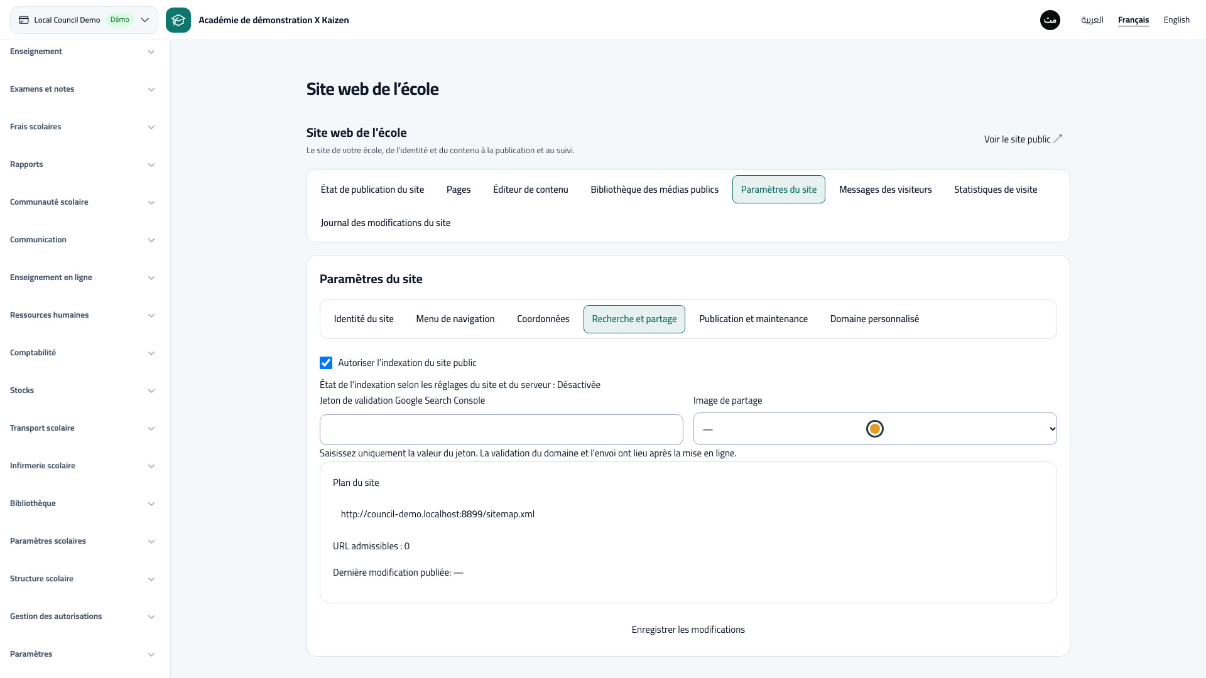Expand the Frais scolaires section

[x=82, y=127]
